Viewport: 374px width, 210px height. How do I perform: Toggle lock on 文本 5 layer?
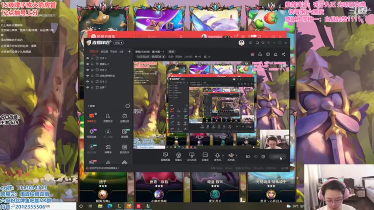pos(92,58)
